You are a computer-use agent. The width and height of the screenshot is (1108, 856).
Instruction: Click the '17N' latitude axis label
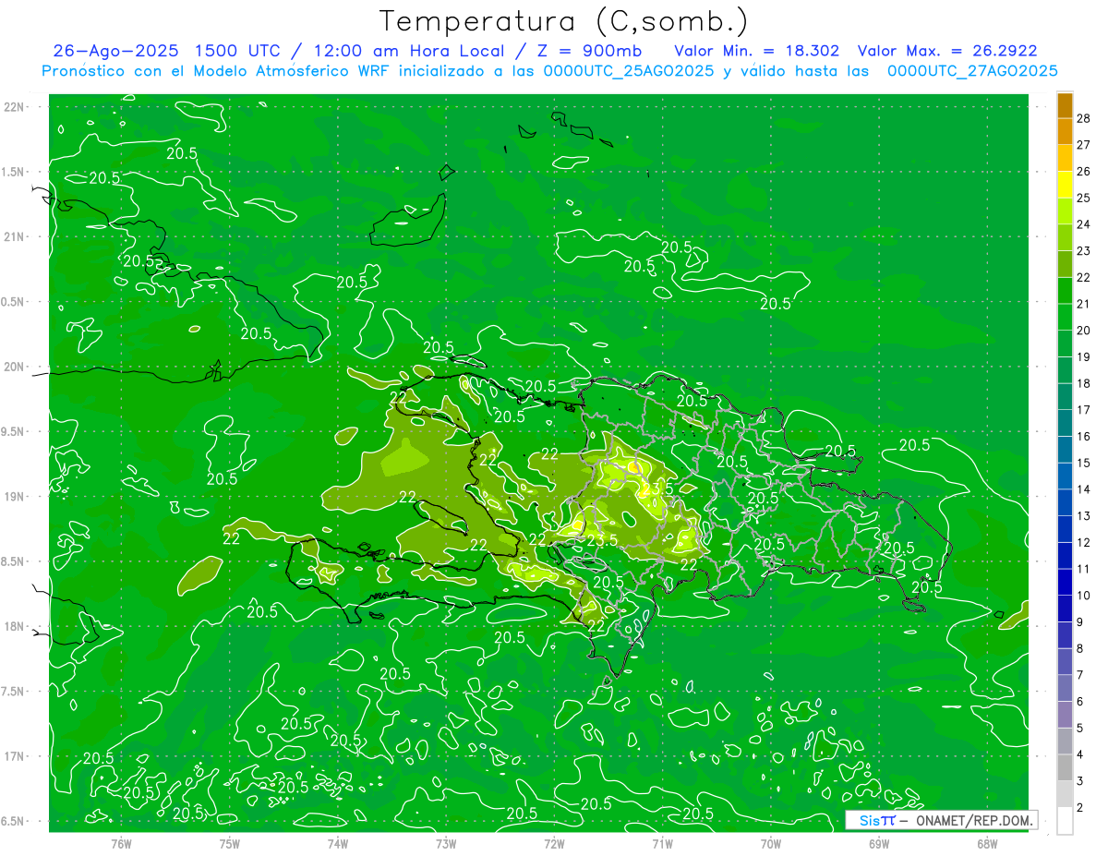(14, 756)
